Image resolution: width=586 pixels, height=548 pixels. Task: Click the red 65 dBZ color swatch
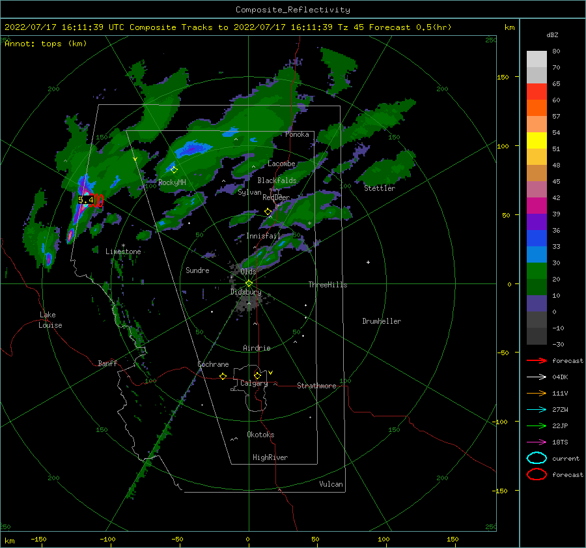tap(537, 91)
